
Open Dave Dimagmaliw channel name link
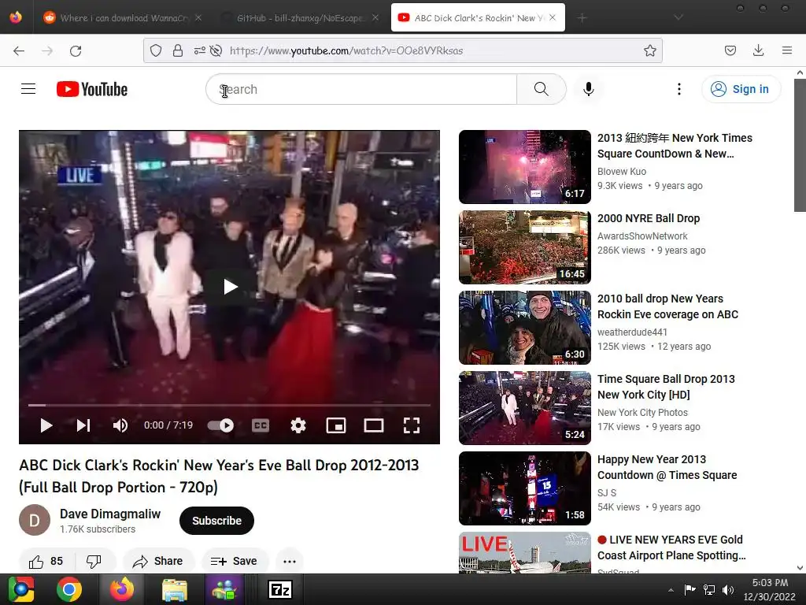[110, 514]
